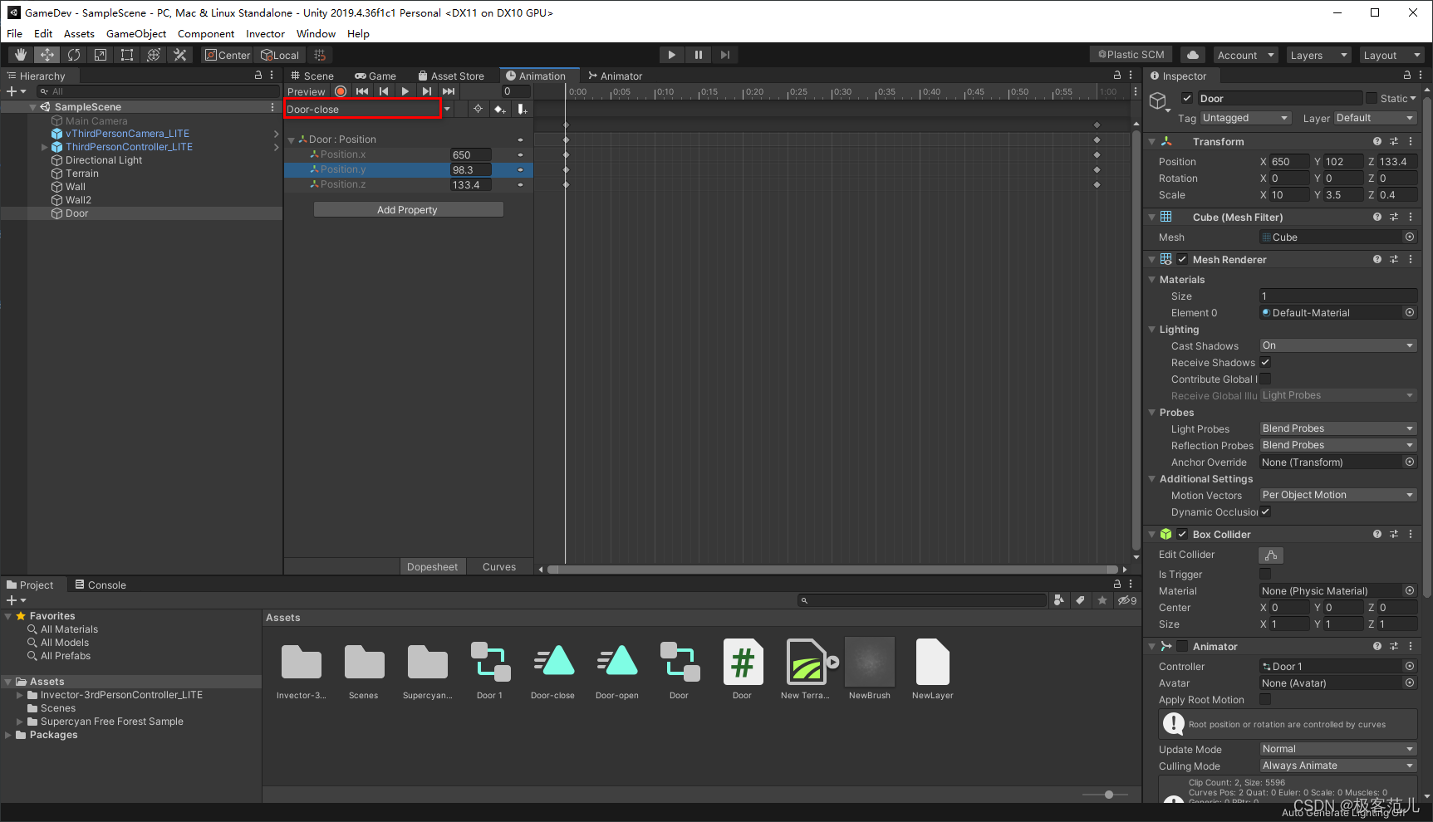Viewport: 1433px width, 822px height.
Task: Click the Add keyframe icon
Action: click(499, 109)
